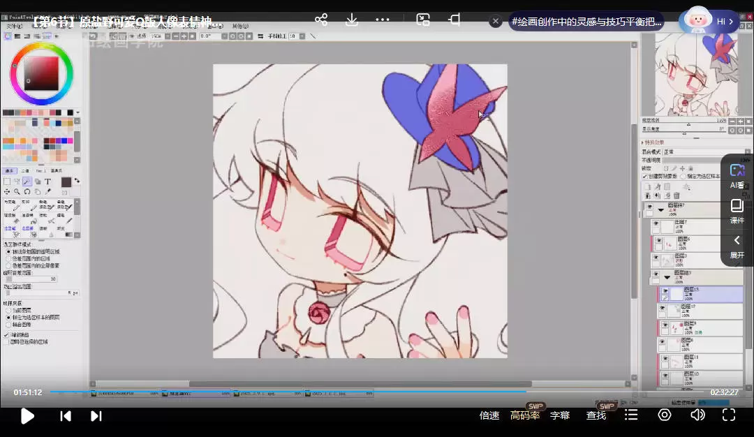The height and width of the screenshot is (437, 754).
Task: Click the navigator preview thumbnail
Action: tap(696, 75)
